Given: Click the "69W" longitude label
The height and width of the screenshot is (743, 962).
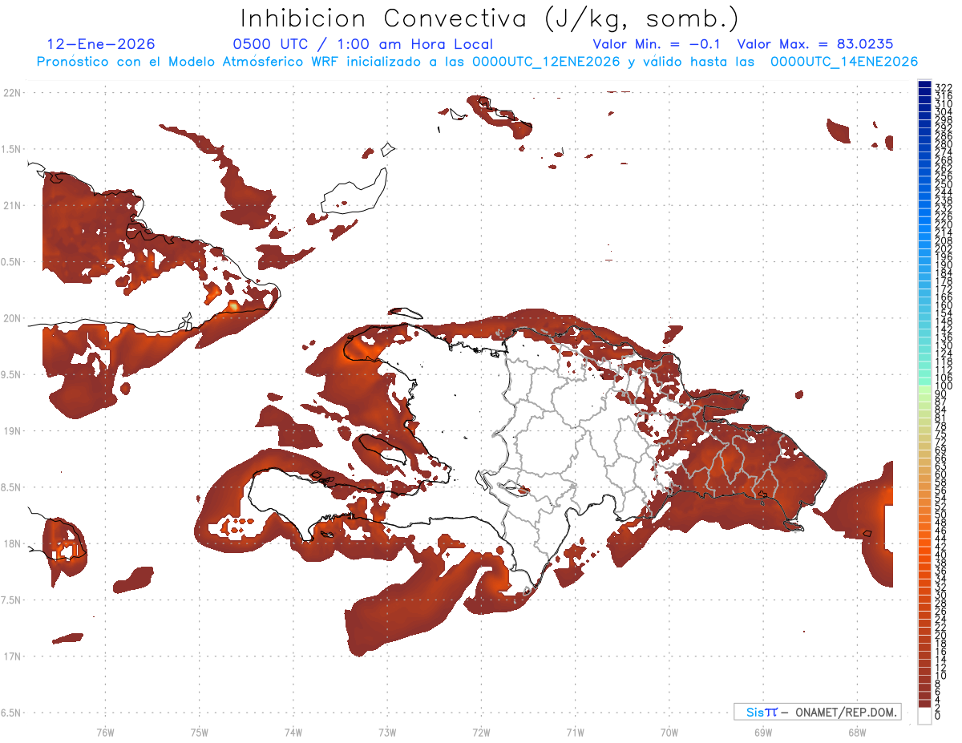Looking at the screenshot, I should [x=762, y=732].
